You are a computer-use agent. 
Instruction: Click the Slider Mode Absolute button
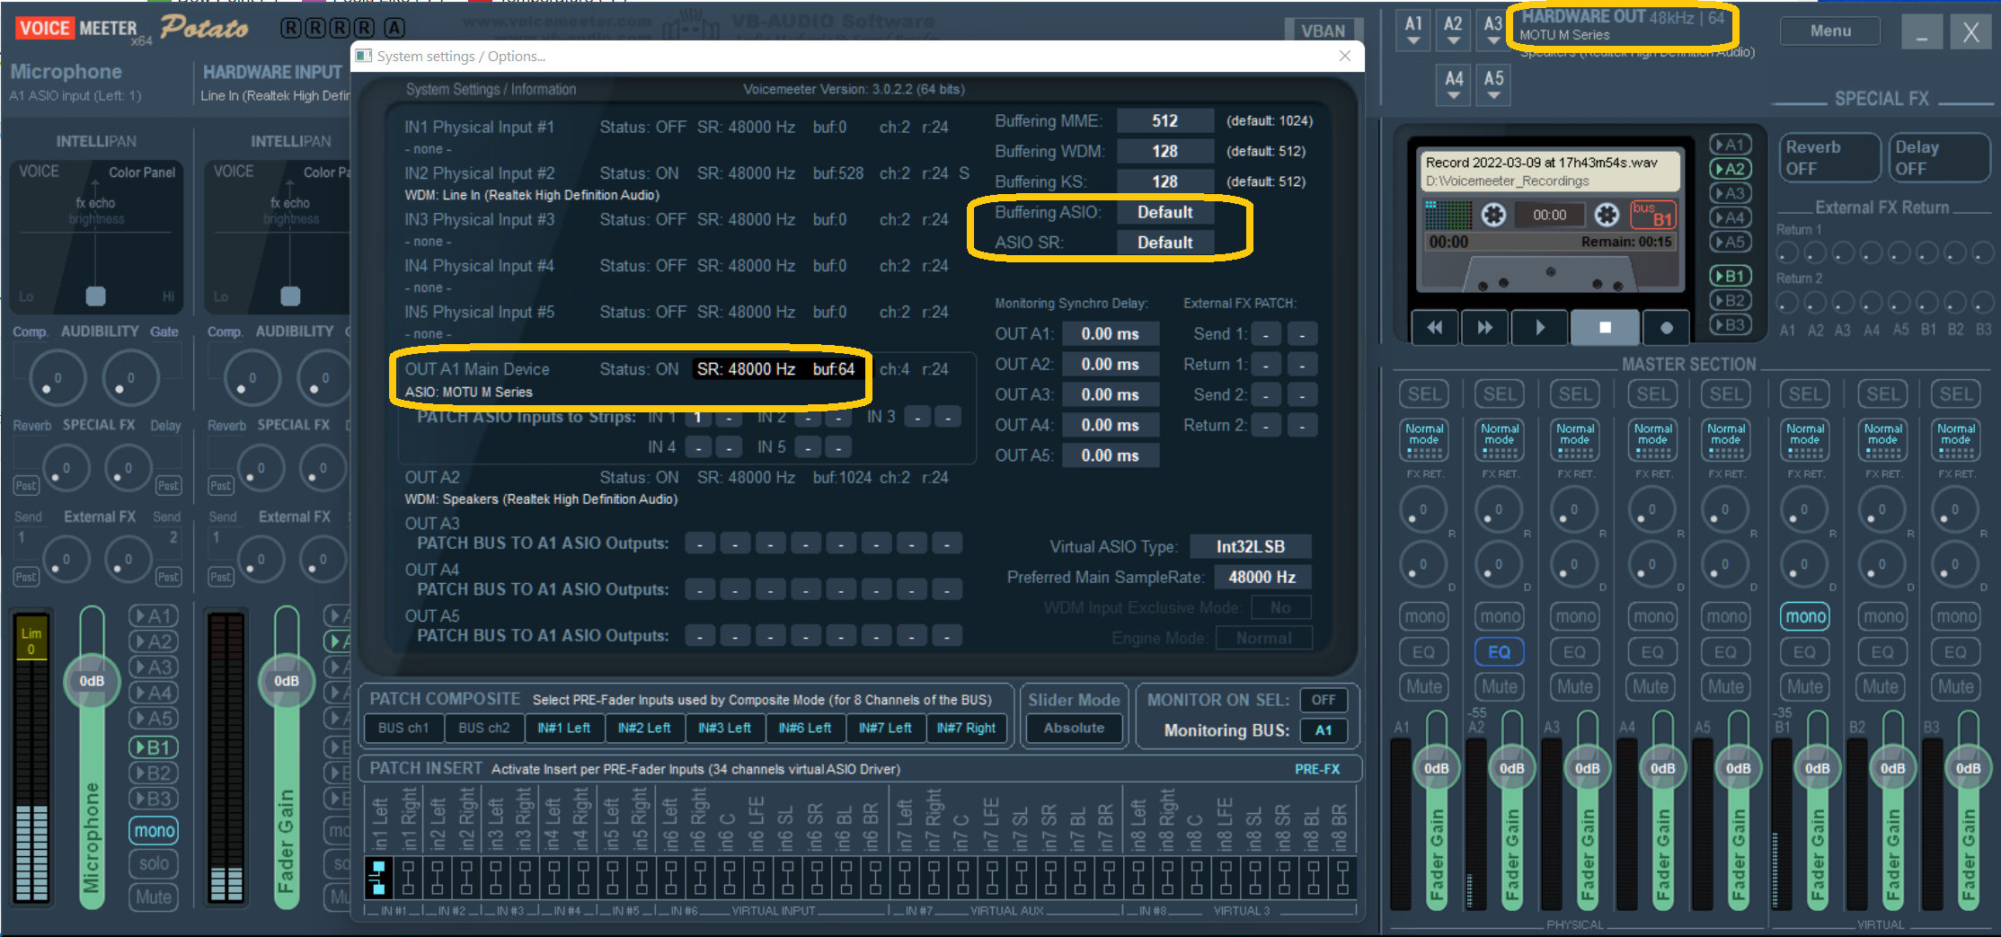1074,728
